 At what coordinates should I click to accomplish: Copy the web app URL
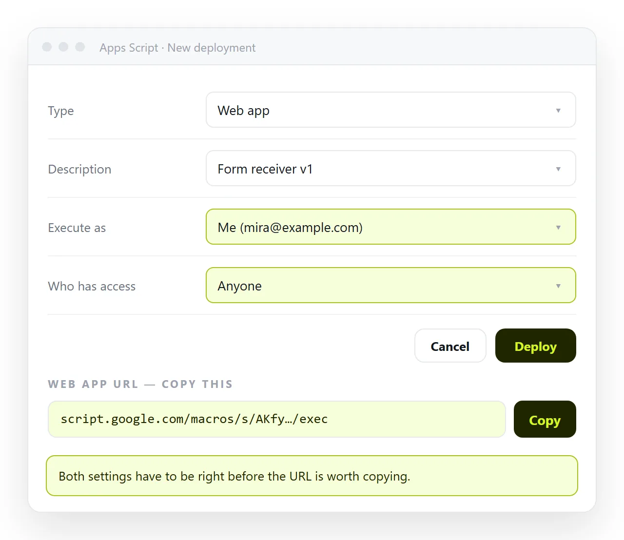coord(545,419)
